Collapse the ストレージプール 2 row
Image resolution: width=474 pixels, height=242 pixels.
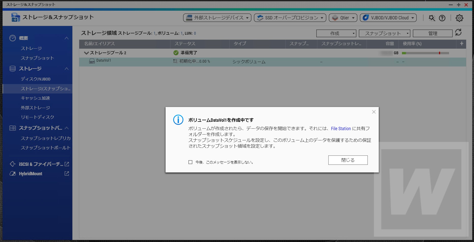point(86,53)
